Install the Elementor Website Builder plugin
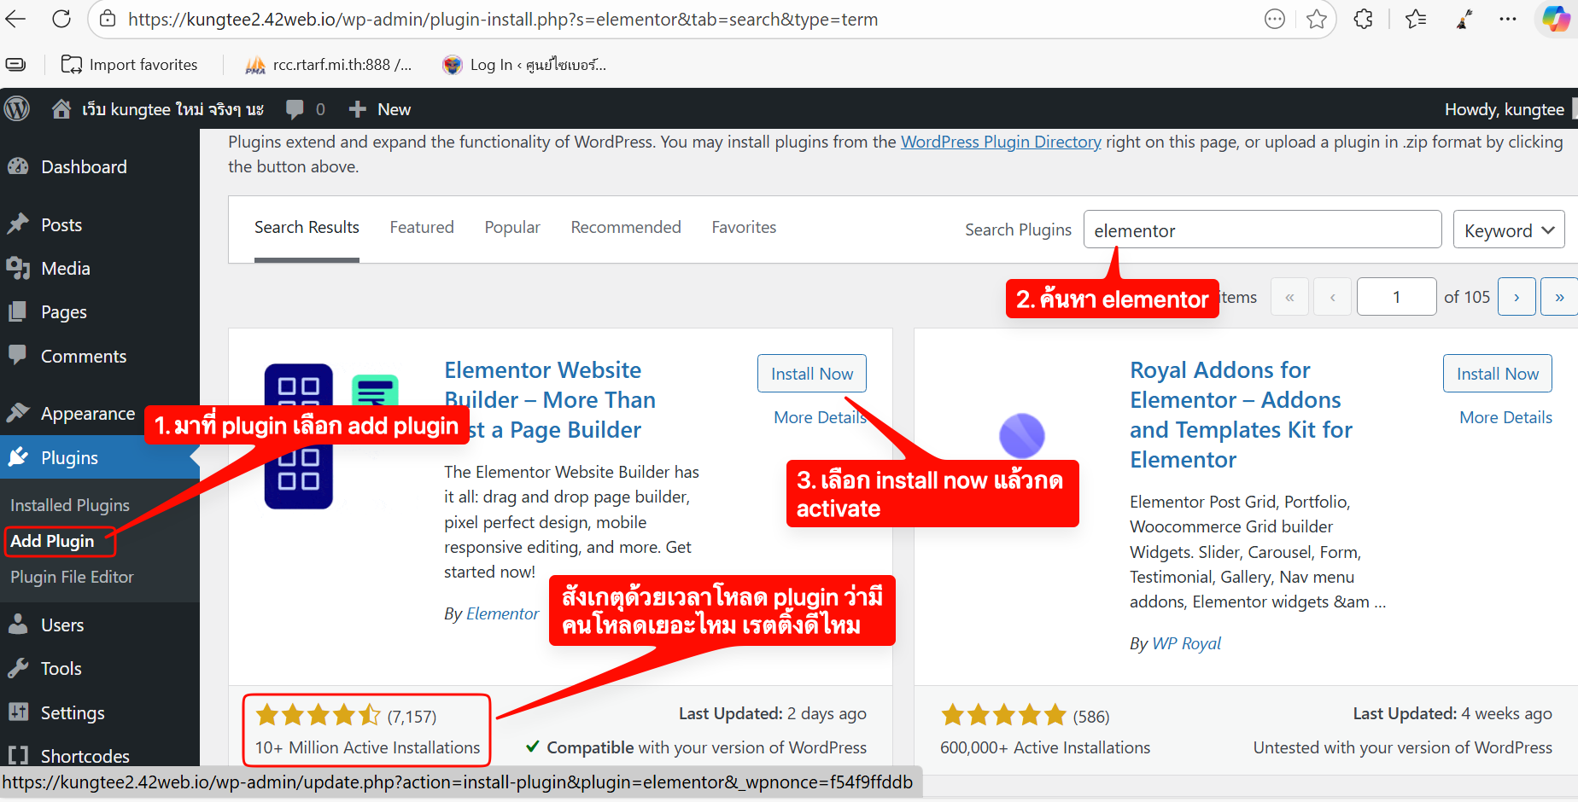Screen dimensions: 1578x802 [x=811, y=374]
